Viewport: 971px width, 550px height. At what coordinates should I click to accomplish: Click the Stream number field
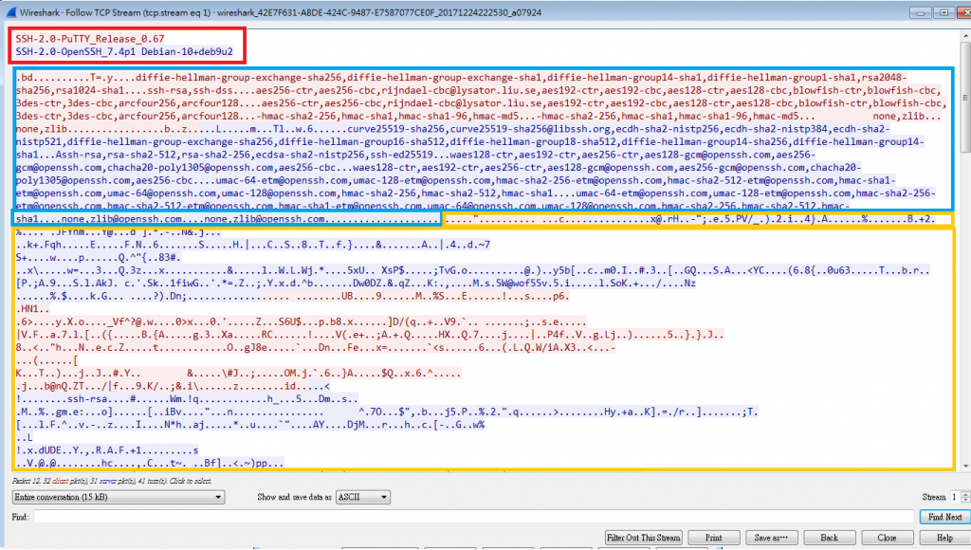[x=955, y=497]
